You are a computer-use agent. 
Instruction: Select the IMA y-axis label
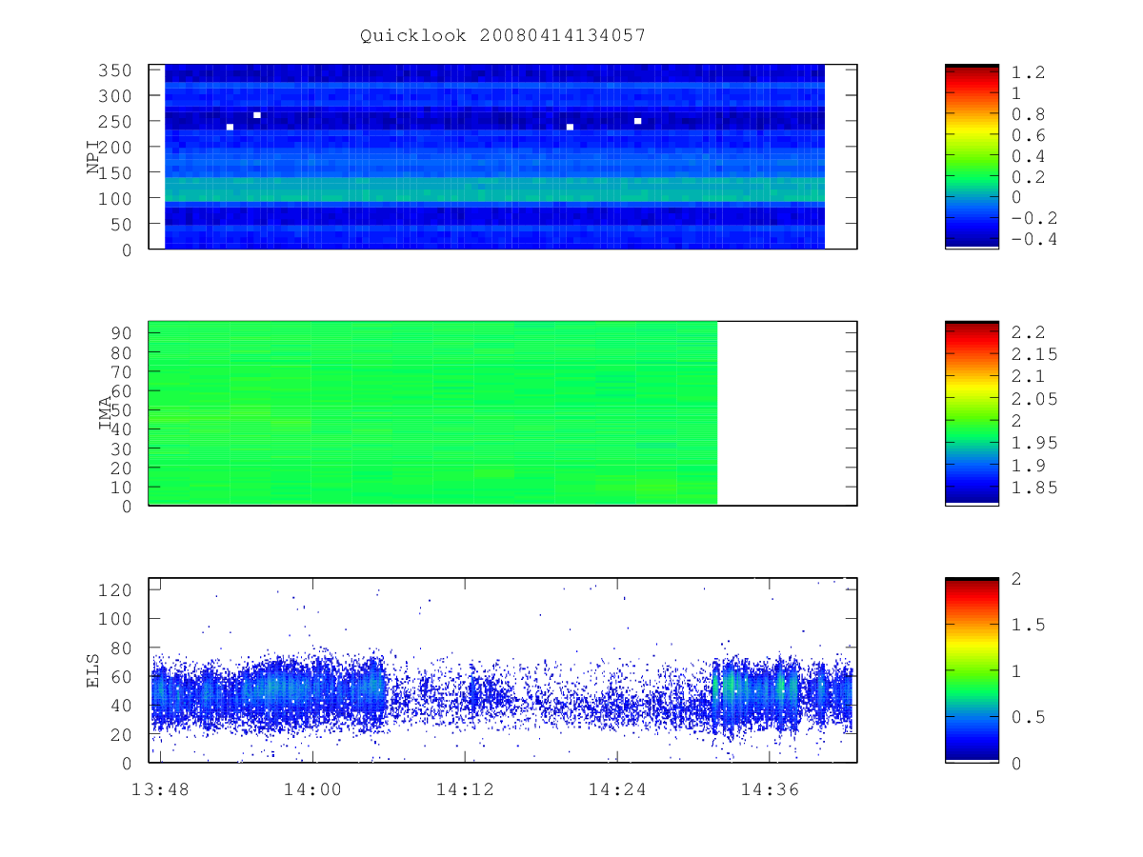(105, 413)
